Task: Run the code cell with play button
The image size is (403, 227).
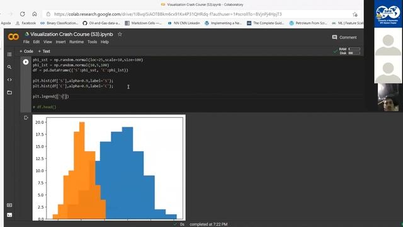Action: coord(26,62)
